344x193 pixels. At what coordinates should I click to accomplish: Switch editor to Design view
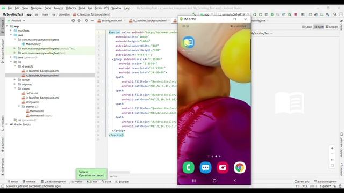coord(332,27)
